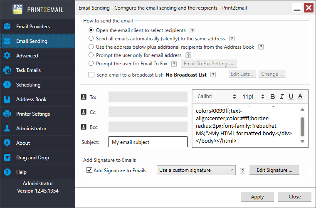Open the font color picker
316x208 pixels.
click(300, 97)
